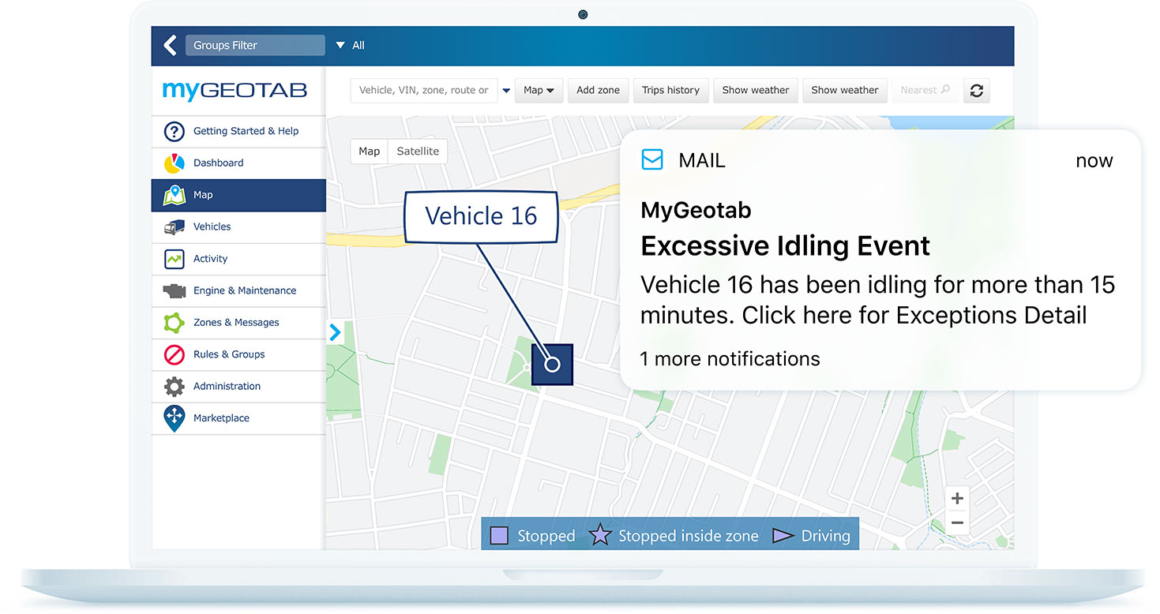The height and width of the screenshot is (614, 1160).
Task: Click the Exceptions Detail notification message
Action: (877, 300)
